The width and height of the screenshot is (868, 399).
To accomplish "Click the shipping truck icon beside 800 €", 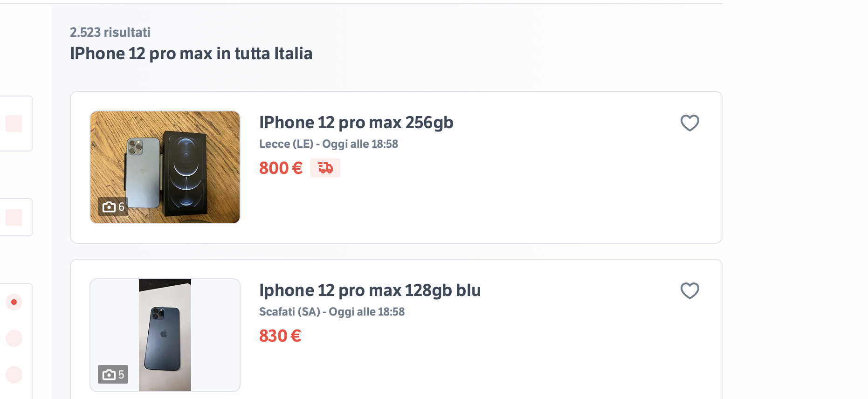I will pyautogui.click(x=325, y=168).
